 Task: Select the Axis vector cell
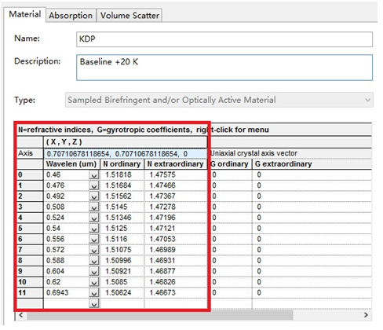tap(126, 154)
